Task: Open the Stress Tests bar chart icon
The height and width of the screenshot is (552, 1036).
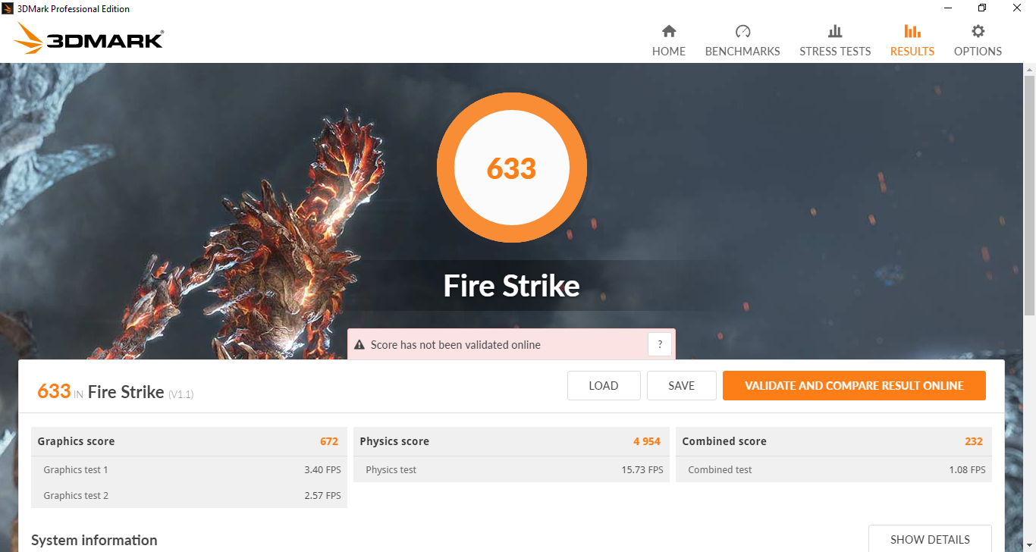Action: (835, 31)
